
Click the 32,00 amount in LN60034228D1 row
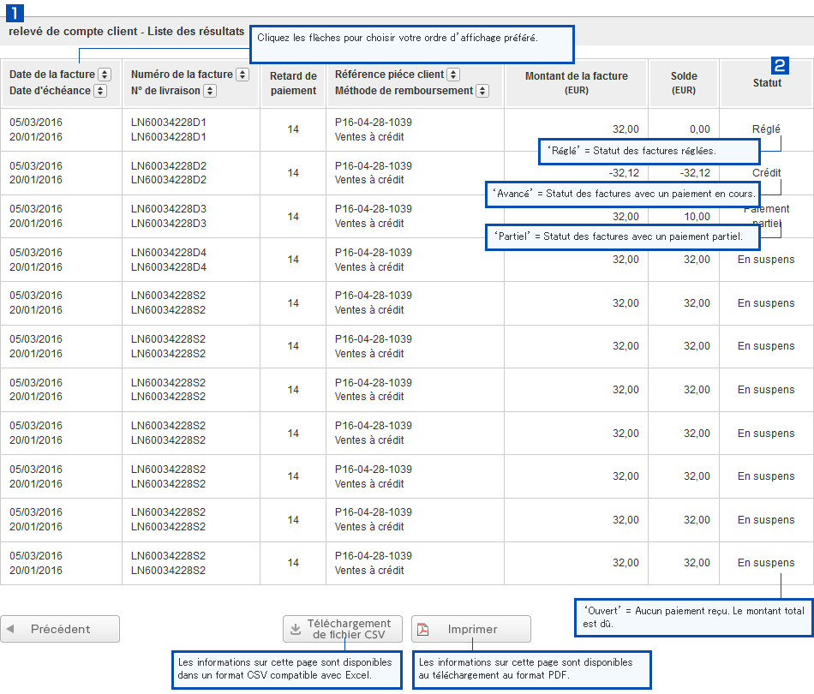coord(625,129)
